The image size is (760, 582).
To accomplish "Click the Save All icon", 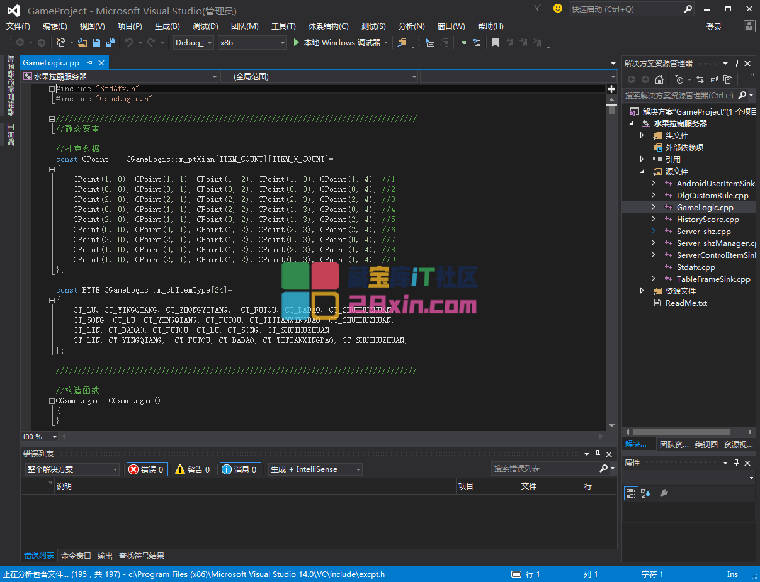I will tap(110, 43).
